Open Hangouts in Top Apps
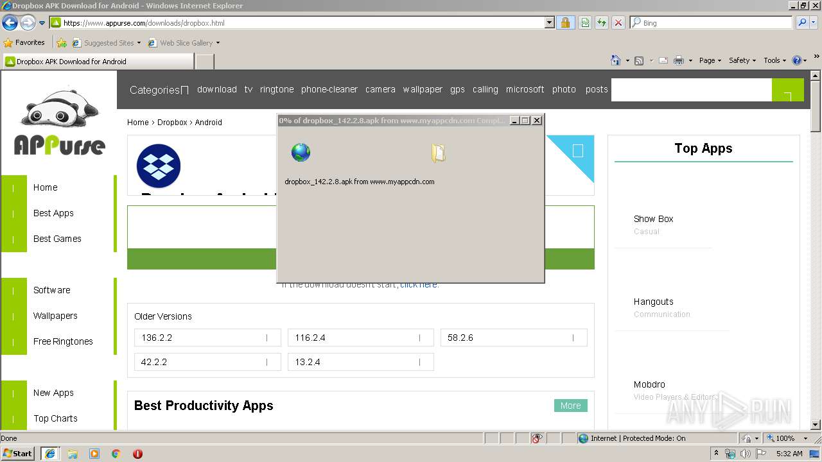 coord(653,302)
